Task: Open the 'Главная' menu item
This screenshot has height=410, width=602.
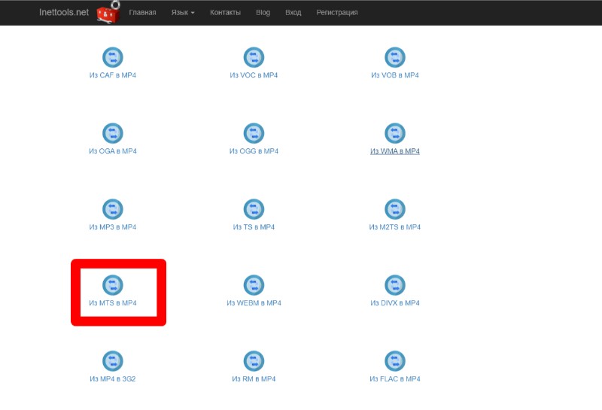Action: click(x=142, y=13)
